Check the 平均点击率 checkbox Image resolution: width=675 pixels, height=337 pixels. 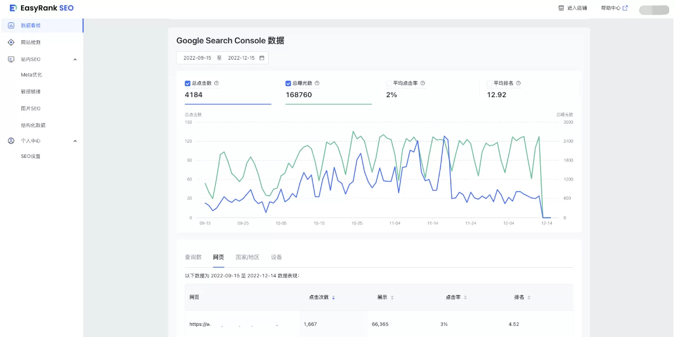point(389,83)
